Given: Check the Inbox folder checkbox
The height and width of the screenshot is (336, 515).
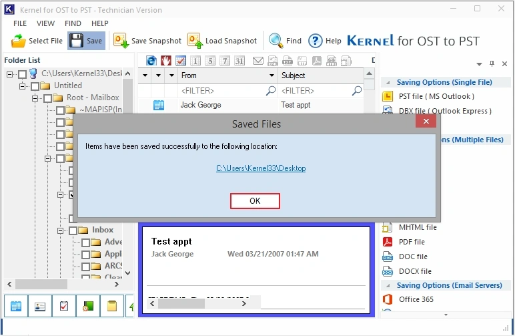Looking at the screenshot, I should coord(73,230).
